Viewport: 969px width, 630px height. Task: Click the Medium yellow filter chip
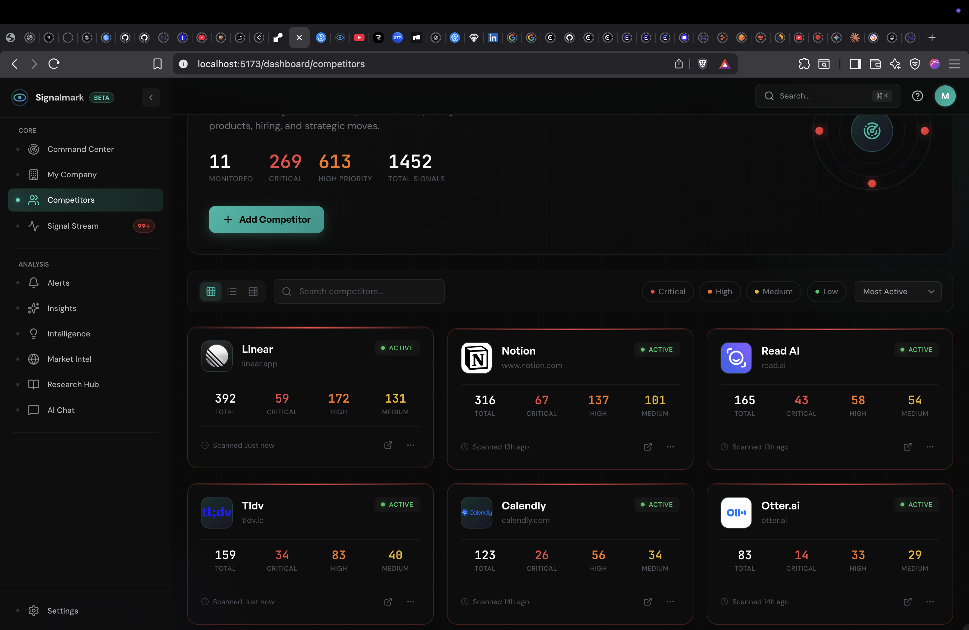[x=773, y=291]
